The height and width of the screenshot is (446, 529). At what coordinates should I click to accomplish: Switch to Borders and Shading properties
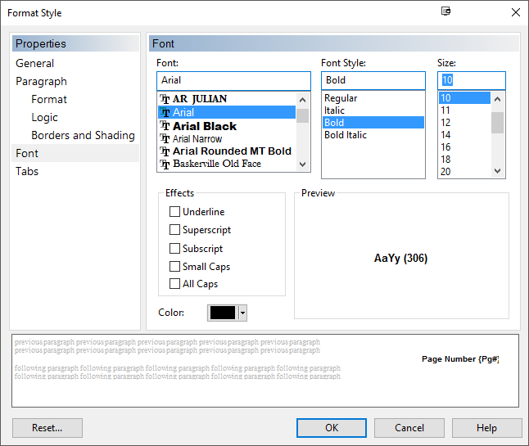83,135
